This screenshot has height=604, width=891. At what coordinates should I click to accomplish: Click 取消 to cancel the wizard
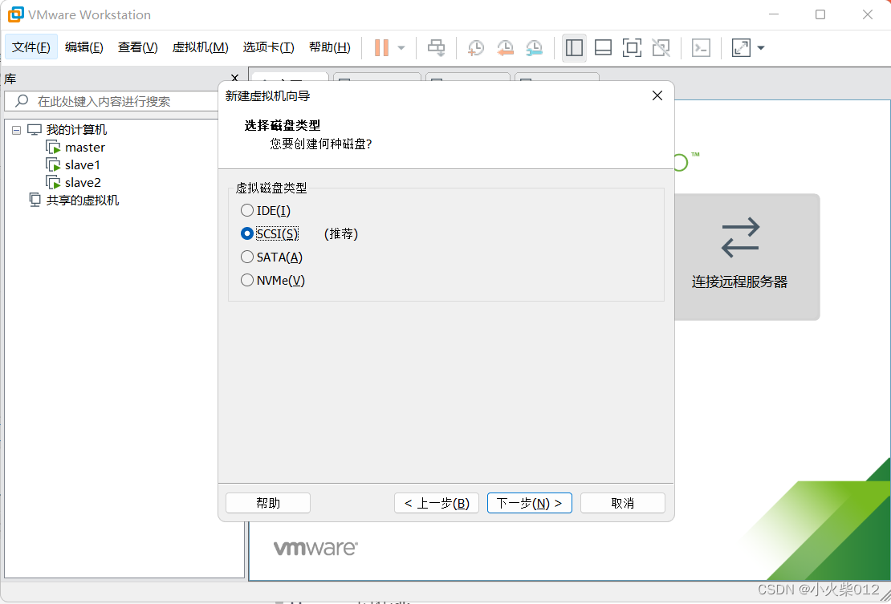click(x=623, y=503)
